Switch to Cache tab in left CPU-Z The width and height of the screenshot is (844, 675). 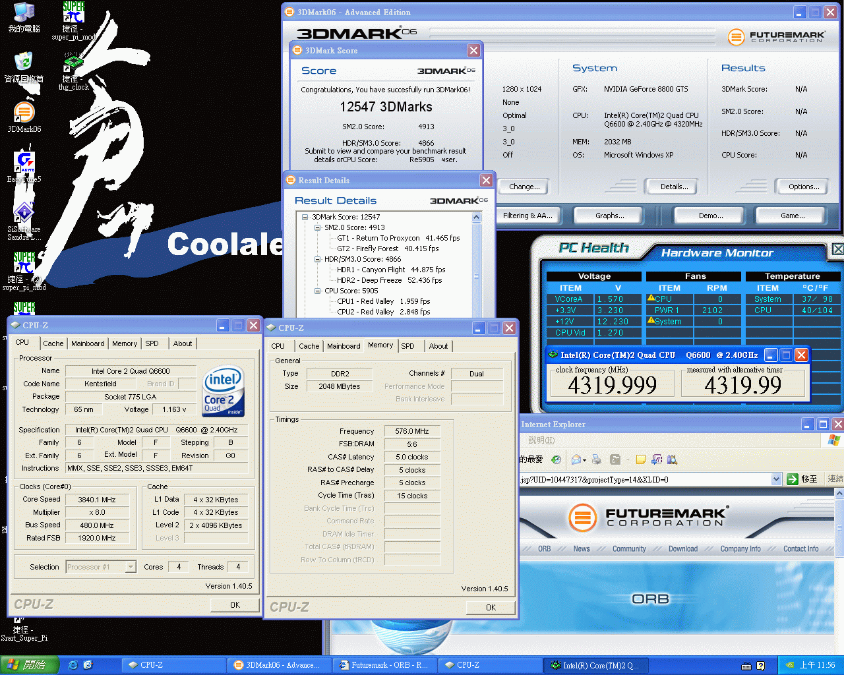tap(53, 343)
